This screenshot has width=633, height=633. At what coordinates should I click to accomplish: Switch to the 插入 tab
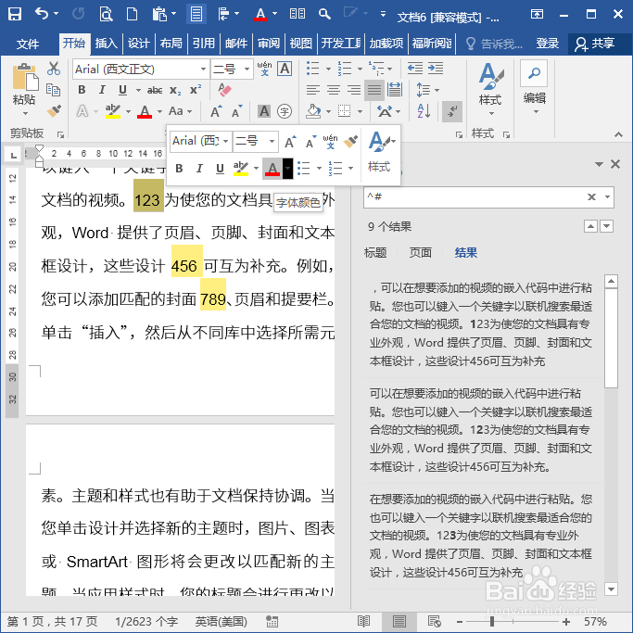pos(107,43)
